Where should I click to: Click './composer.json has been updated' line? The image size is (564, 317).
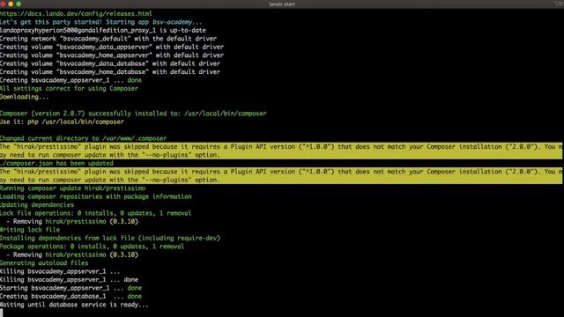[56, 163]
